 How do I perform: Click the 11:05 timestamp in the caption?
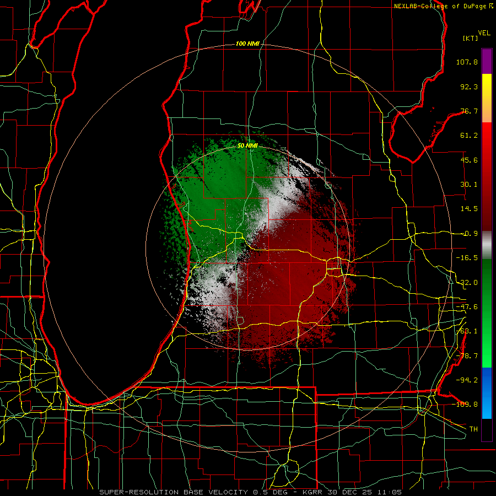(391, 492)
